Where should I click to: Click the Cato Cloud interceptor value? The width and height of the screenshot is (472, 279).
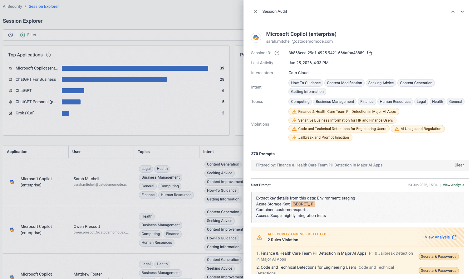click(x=298, y=73)
